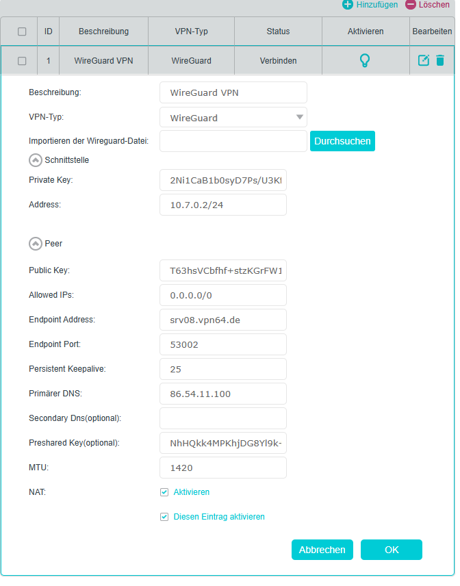Toggle the select-all checkbox in table header
The width and height of the screenshot is (460, 586).
click(x=22, y=31)
